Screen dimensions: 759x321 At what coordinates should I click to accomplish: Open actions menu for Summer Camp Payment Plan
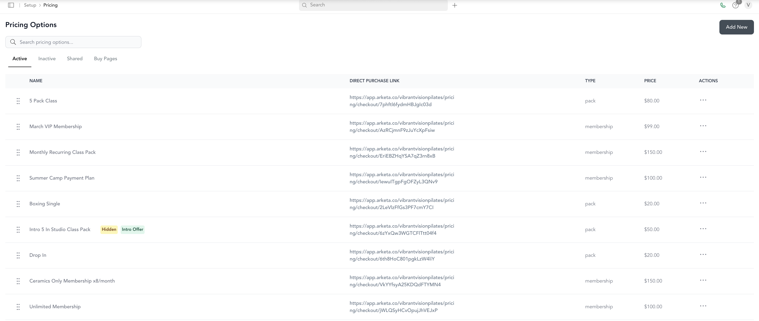pyautogui.click(x=703, y=177)
